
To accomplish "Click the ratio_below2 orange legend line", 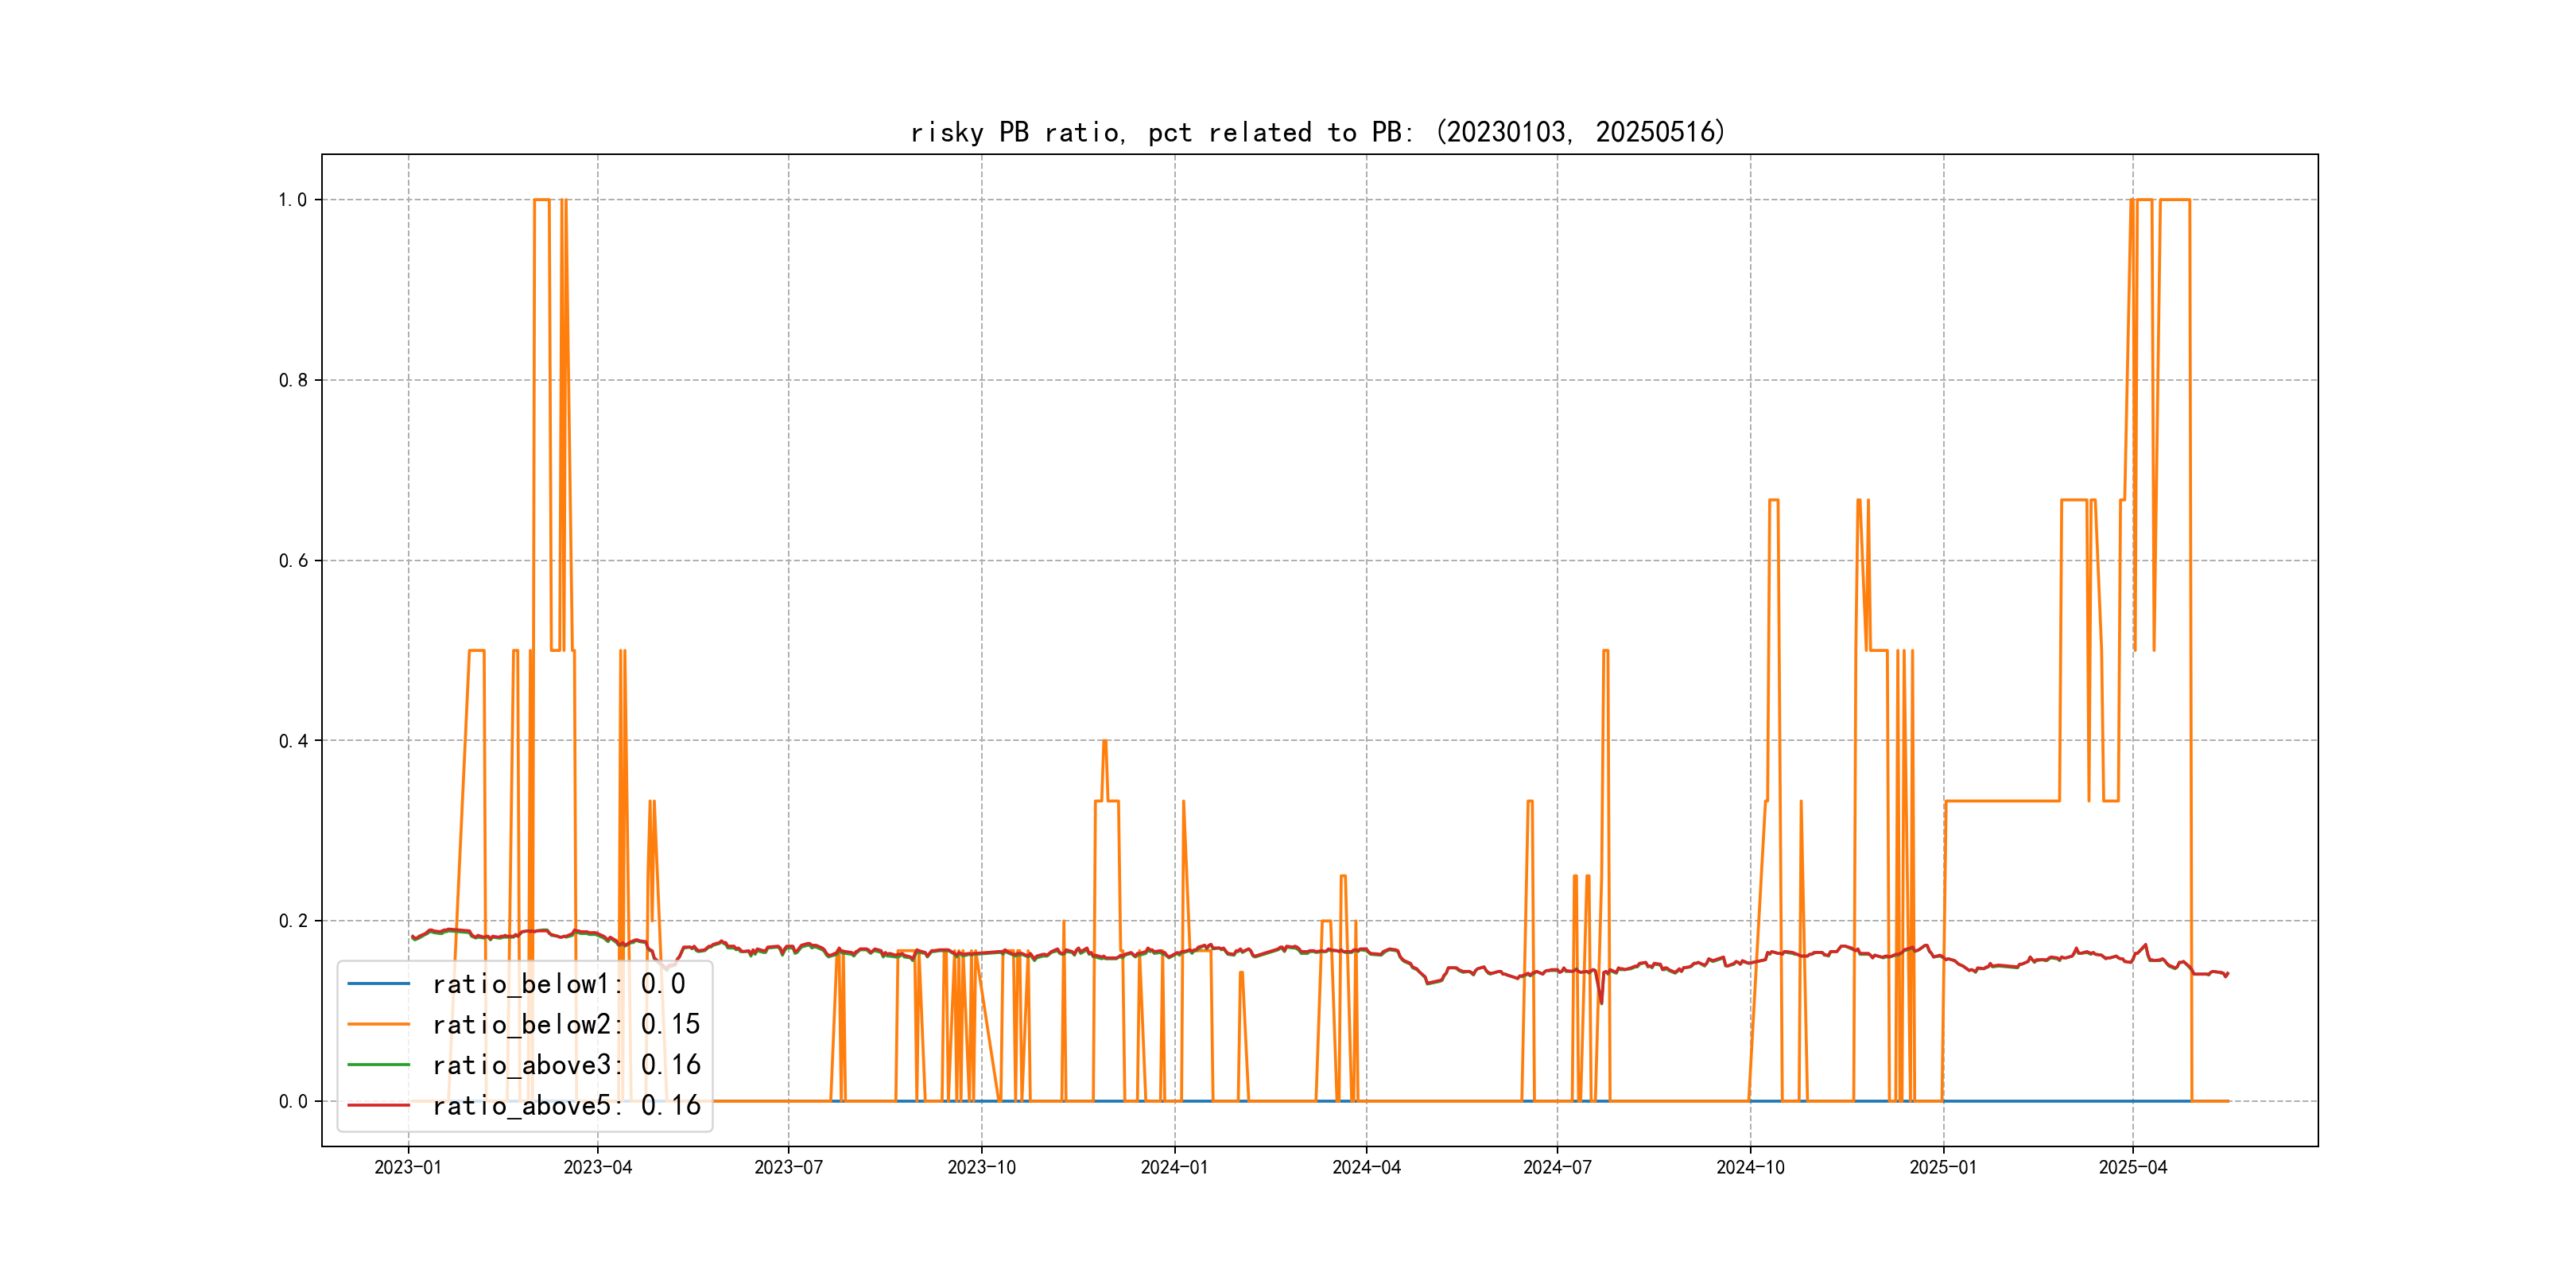I will 378,1024.
